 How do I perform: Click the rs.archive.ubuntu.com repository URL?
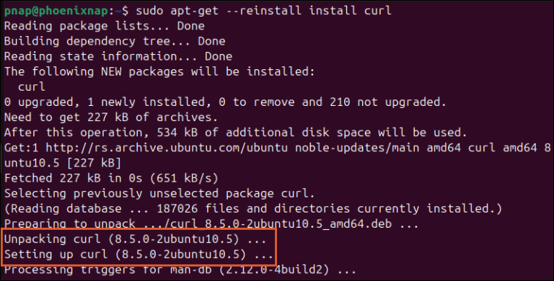pyautogui.click(x=167, y=148)
